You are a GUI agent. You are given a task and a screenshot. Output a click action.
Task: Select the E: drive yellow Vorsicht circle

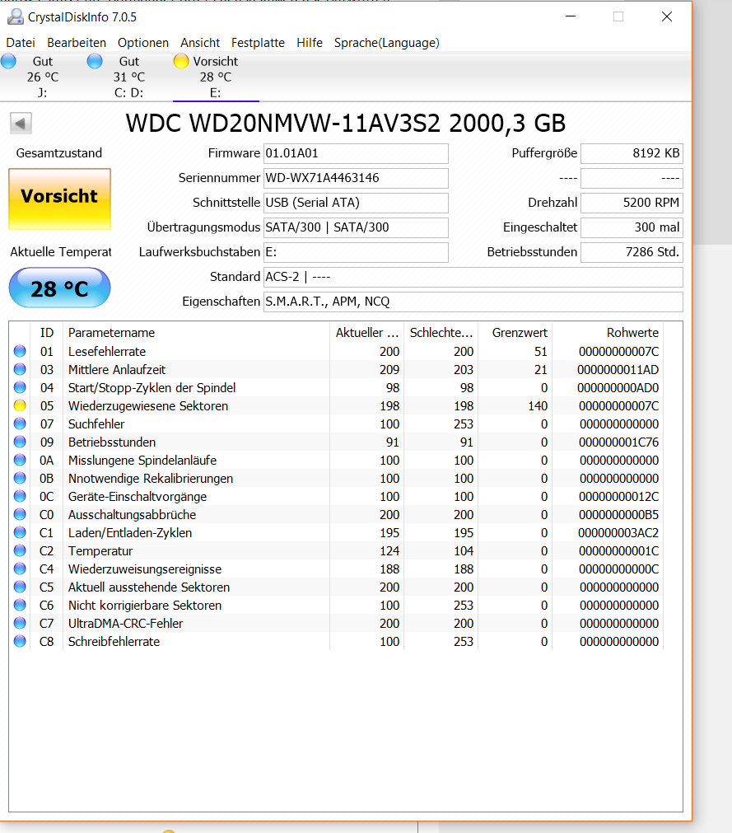click(x=181, y=61)
